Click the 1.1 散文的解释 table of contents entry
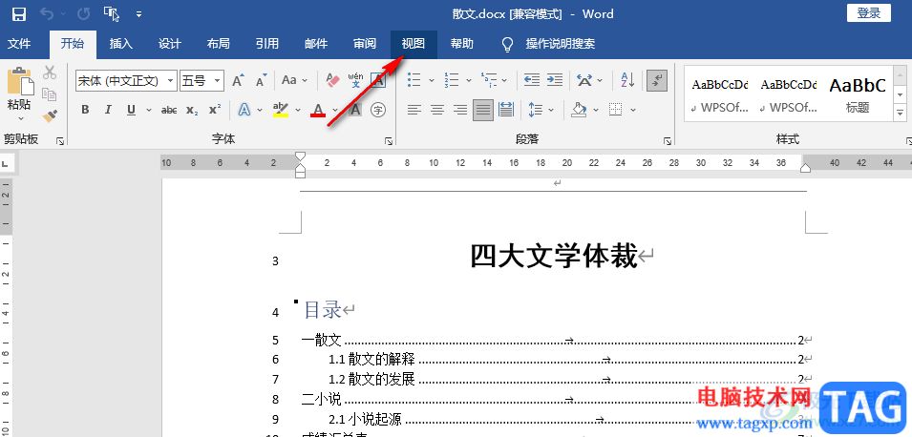The image size is (912, 437). (x=371, y=360)
